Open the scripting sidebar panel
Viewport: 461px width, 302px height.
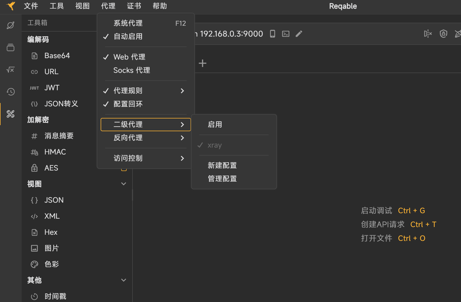(10, 70)
